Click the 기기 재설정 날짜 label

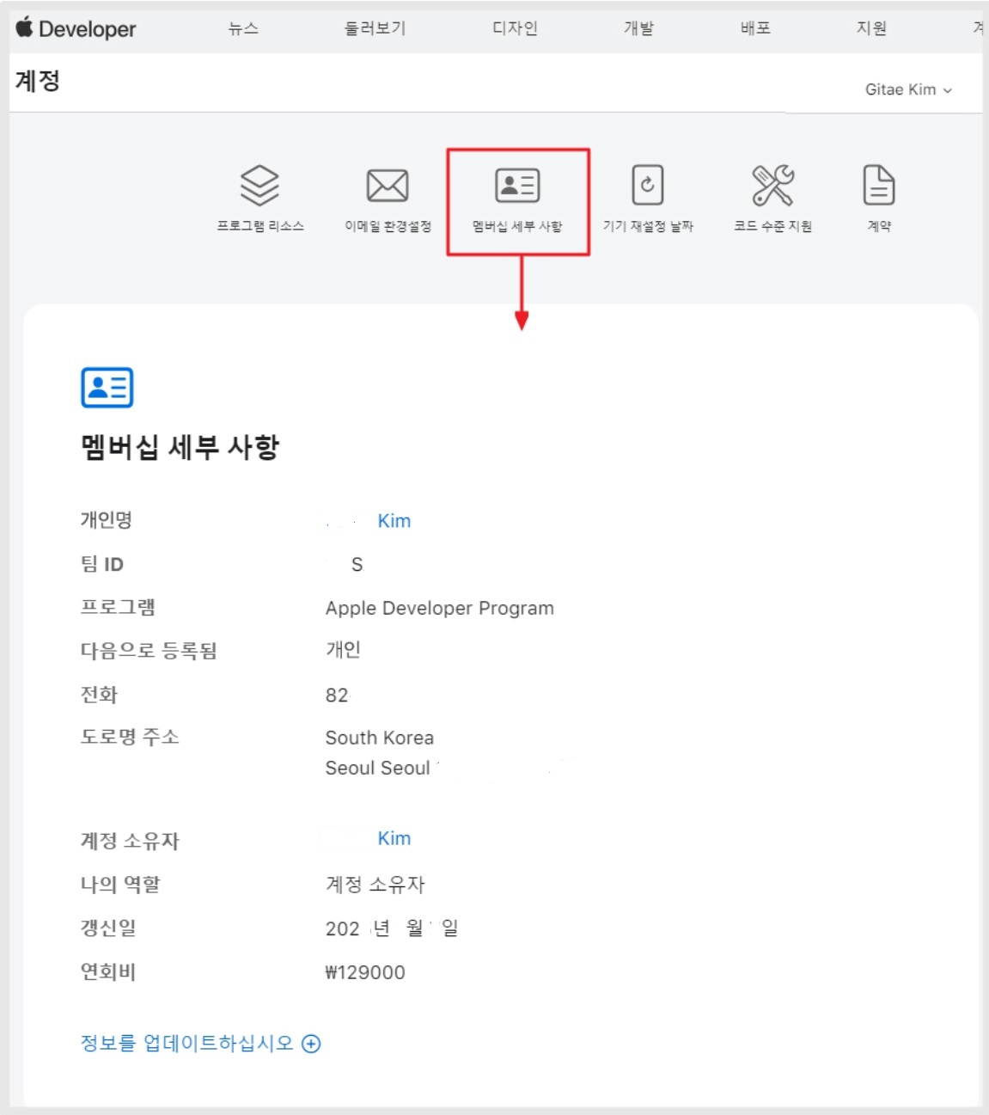648,226
